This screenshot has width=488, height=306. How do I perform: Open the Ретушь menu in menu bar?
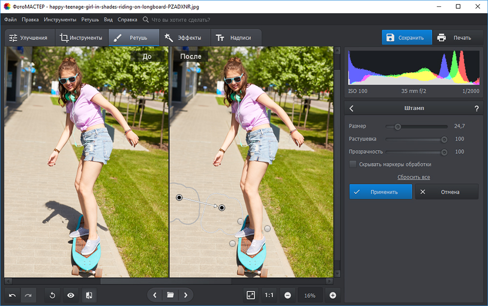[90, 20]
